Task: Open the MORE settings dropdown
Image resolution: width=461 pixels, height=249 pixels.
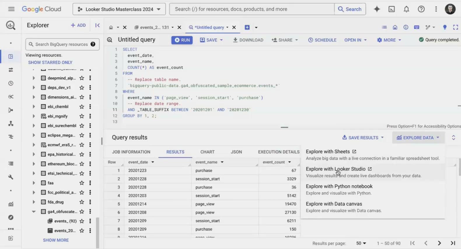Action: coord(389,40)
